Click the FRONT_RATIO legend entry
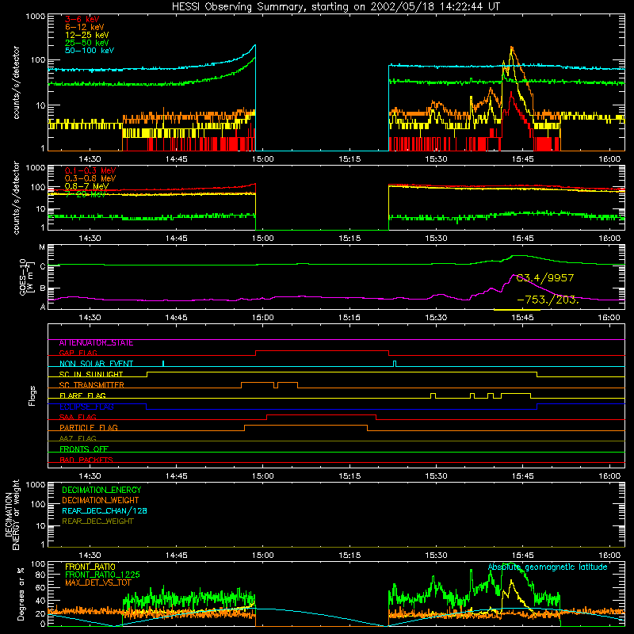This screenshot has width=634, height=634. [90, 567]
